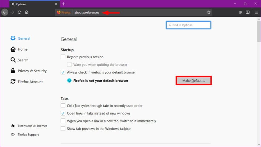Go to the Firefox home page

(27, 12)
